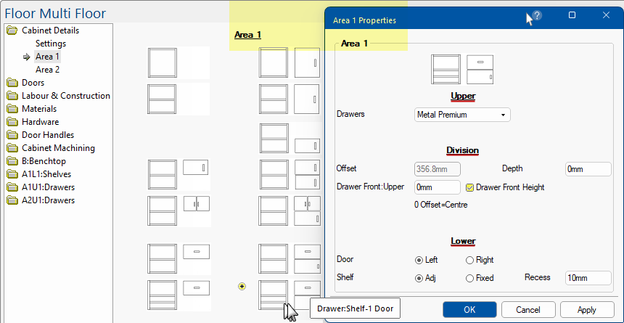Click the Upper section heading
The width and height of the screenshot is (624, 323).
point(463,96)
